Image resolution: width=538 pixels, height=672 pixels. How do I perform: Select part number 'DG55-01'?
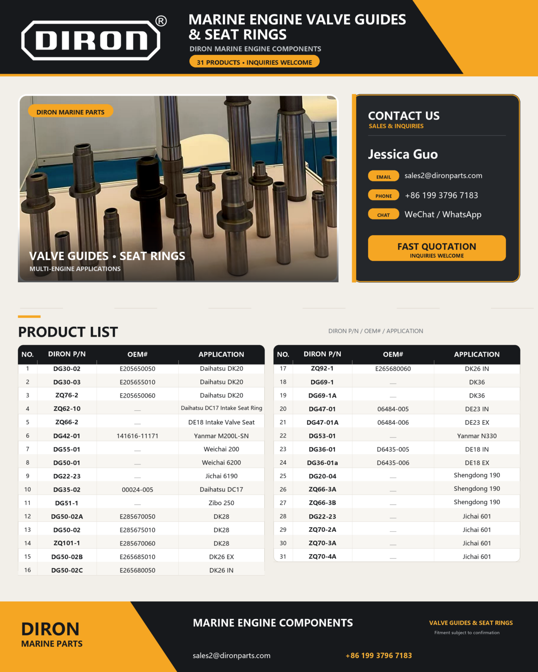point(67,449)
